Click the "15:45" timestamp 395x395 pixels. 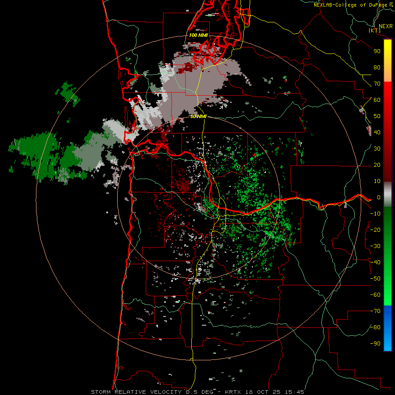point(294,392)
